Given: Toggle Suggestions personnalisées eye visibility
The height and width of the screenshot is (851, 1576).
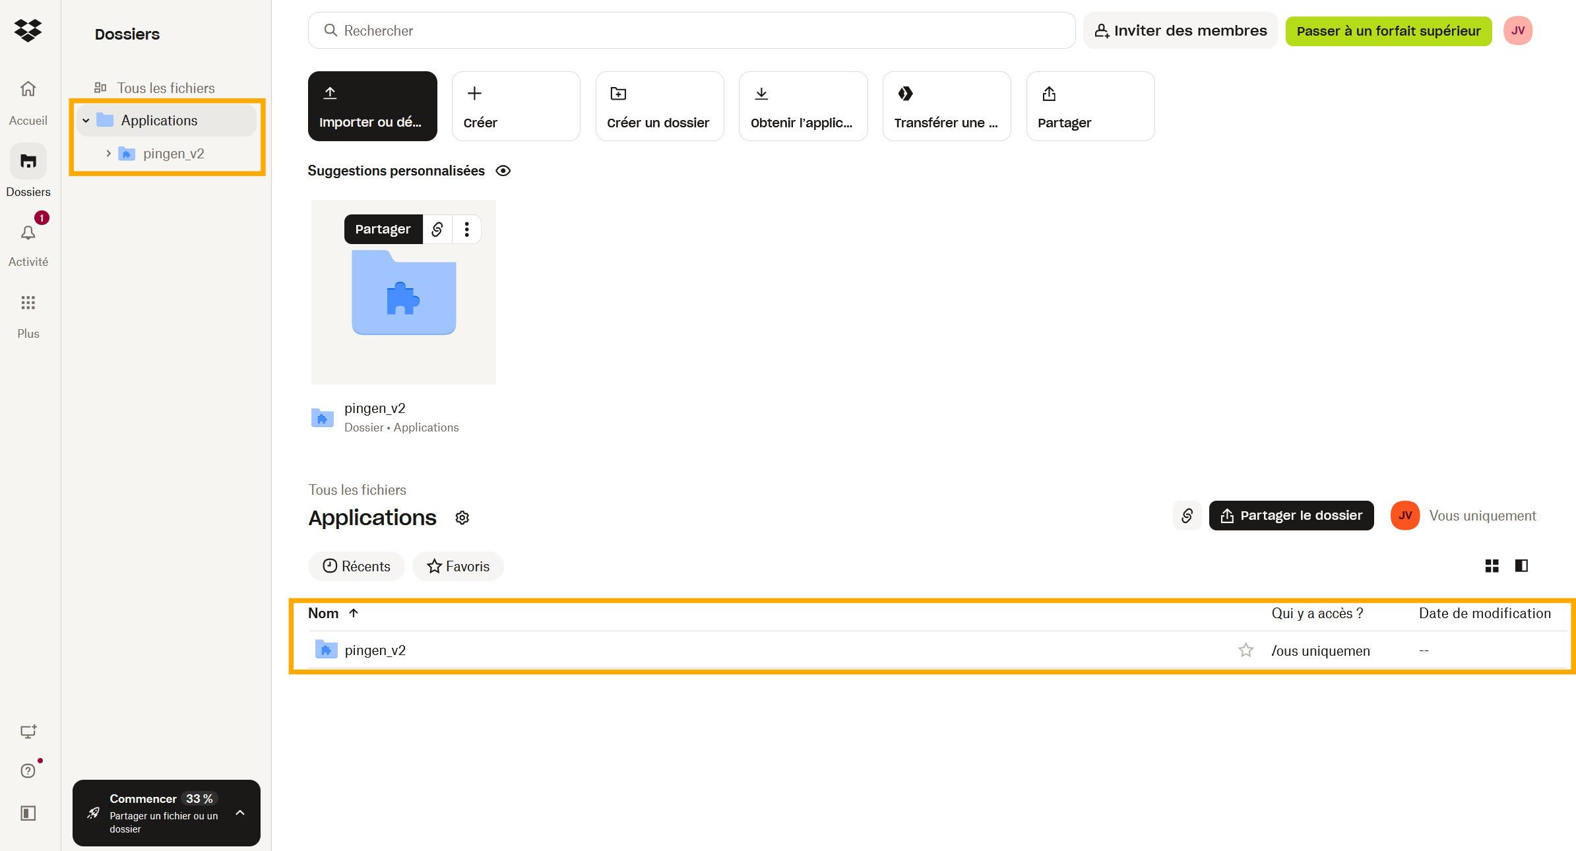Looking at the screenshot, I should click(x=503, y=171).
